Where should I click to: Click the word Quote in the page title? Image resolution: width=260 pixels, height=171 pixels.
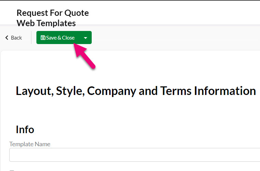point(77,13)
